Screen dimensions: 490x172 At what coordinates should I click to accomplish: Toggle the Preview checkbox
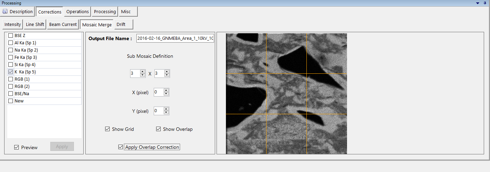coord(17,147)
